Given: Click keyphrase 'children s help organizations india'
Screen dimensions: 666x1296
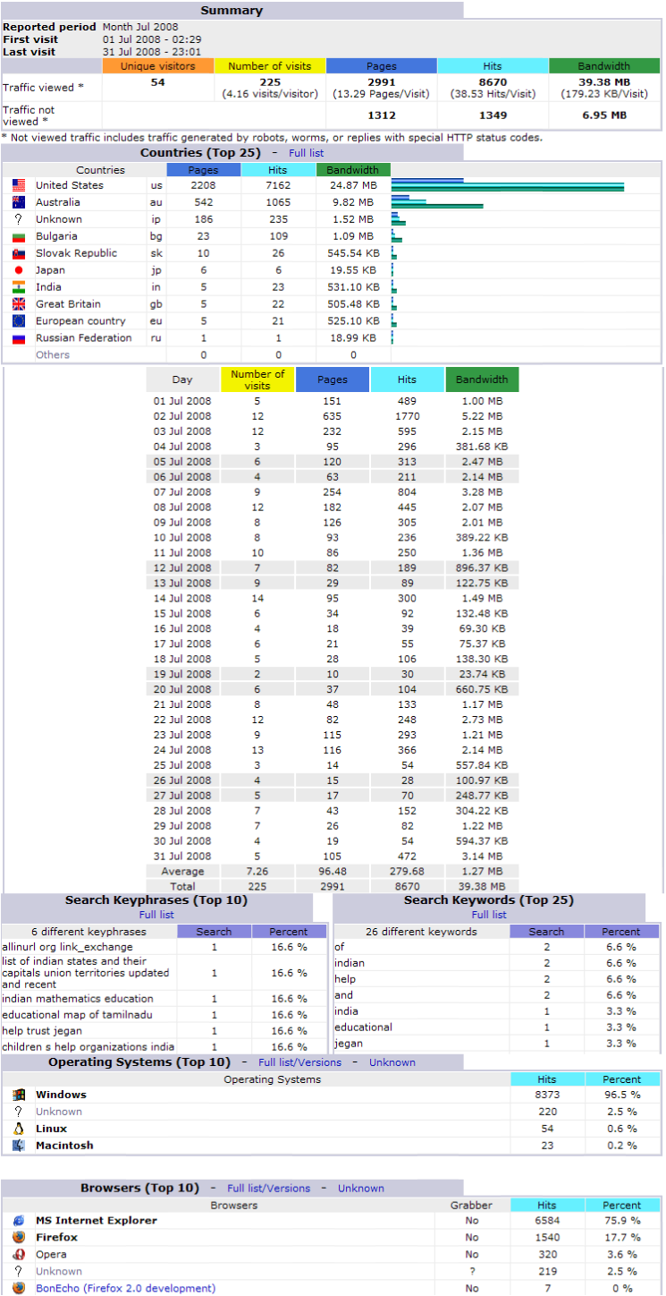Looking at the screenshot, I should coord(89,1047).
